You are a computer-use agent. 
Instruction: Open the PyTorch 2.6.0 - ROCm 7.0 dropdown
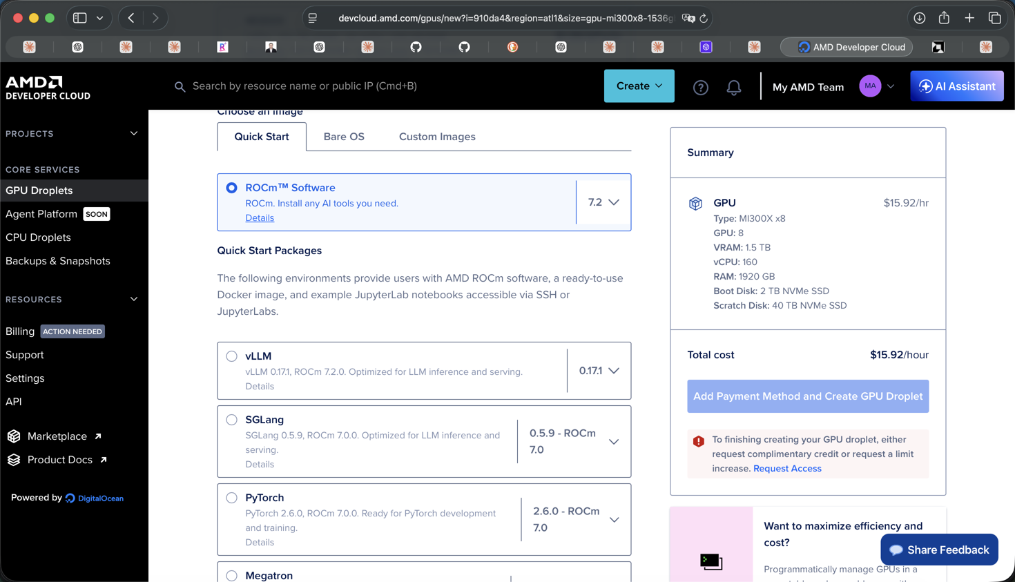tap(577, 520)
